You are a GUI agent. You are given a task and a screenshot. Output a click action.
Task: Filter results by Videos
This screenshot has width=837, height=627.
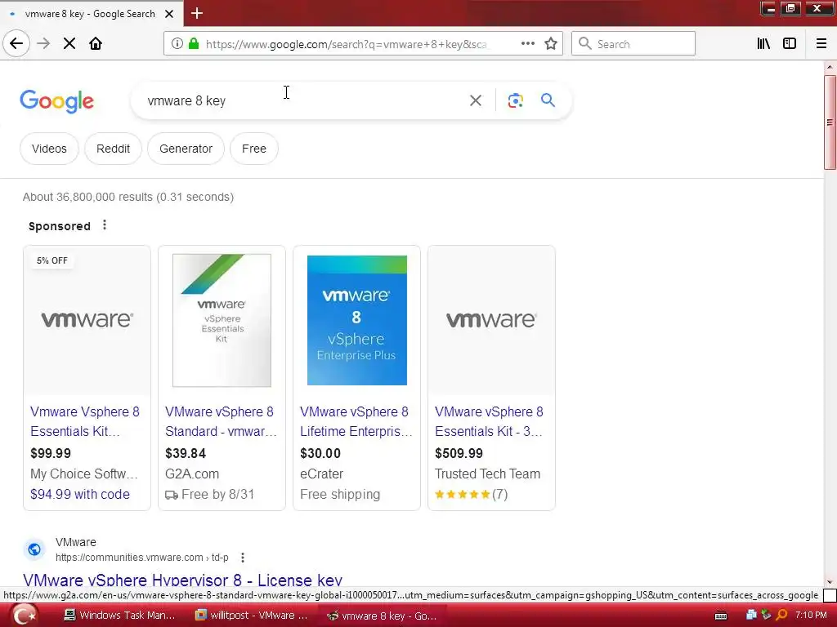[49, 149]
